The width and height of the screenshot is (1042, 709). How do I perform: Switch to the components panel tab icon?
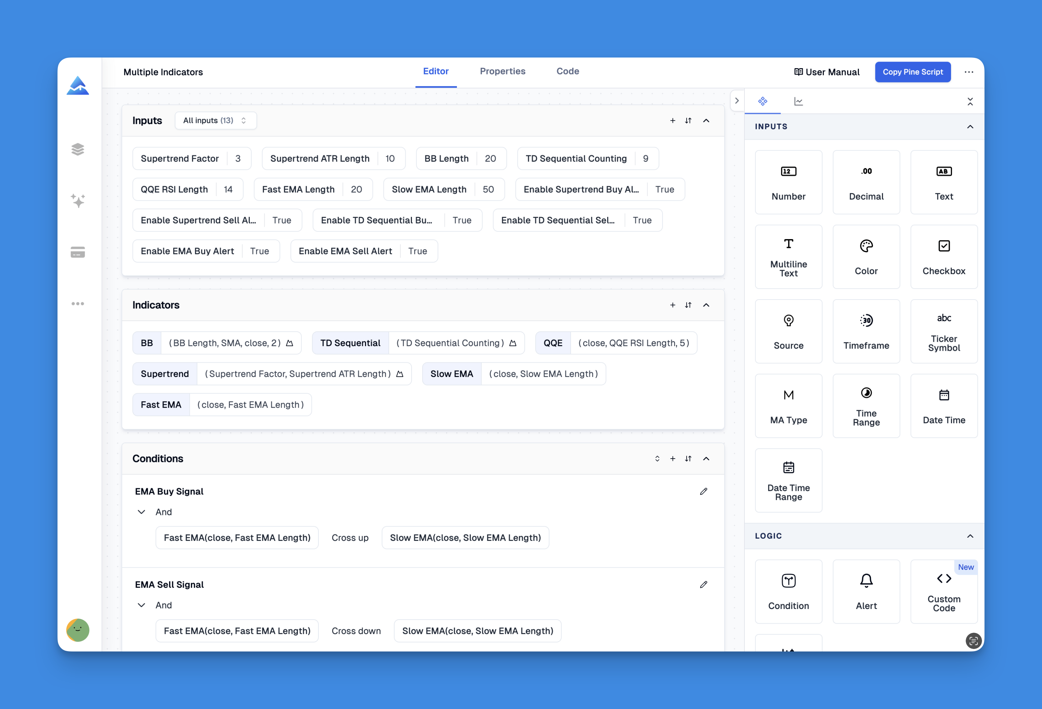point(762,101)
